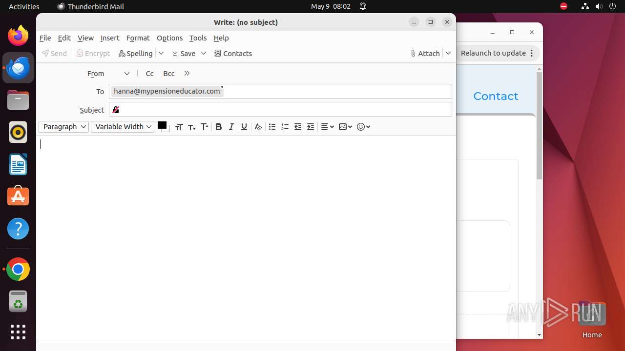Remove text styling with the eraser icon

(258, 127)
